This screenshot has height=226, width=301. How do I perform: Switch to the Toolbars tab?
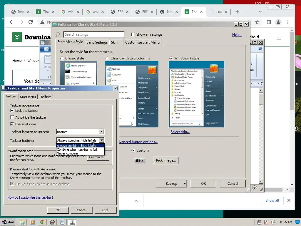45,97
